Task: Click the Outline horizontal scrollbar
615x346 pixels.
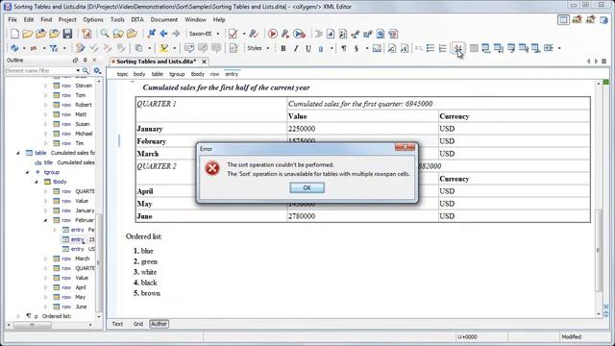Action: (x=33, y=325)
